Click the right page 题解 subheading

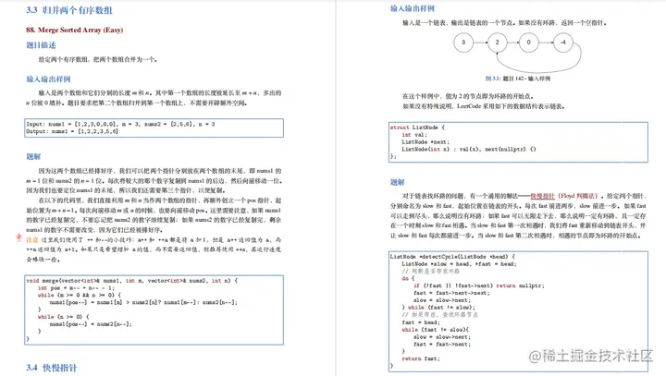click(398, 182)
